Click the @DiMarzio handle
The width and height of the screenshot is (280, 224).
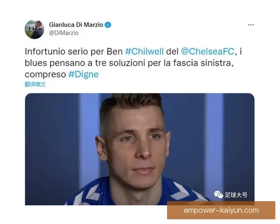tap(63, 33)
